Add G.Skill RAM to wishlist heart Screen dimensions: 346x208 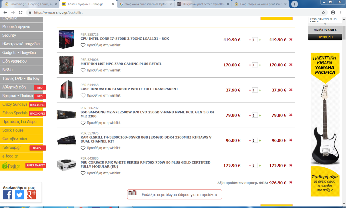pyautogui.click(x=83, y=148)
